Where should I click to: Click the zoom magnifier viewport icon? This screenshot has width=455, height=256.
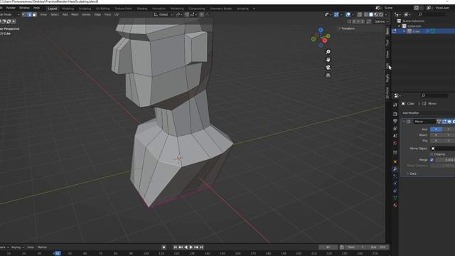(x=328, y=52)
